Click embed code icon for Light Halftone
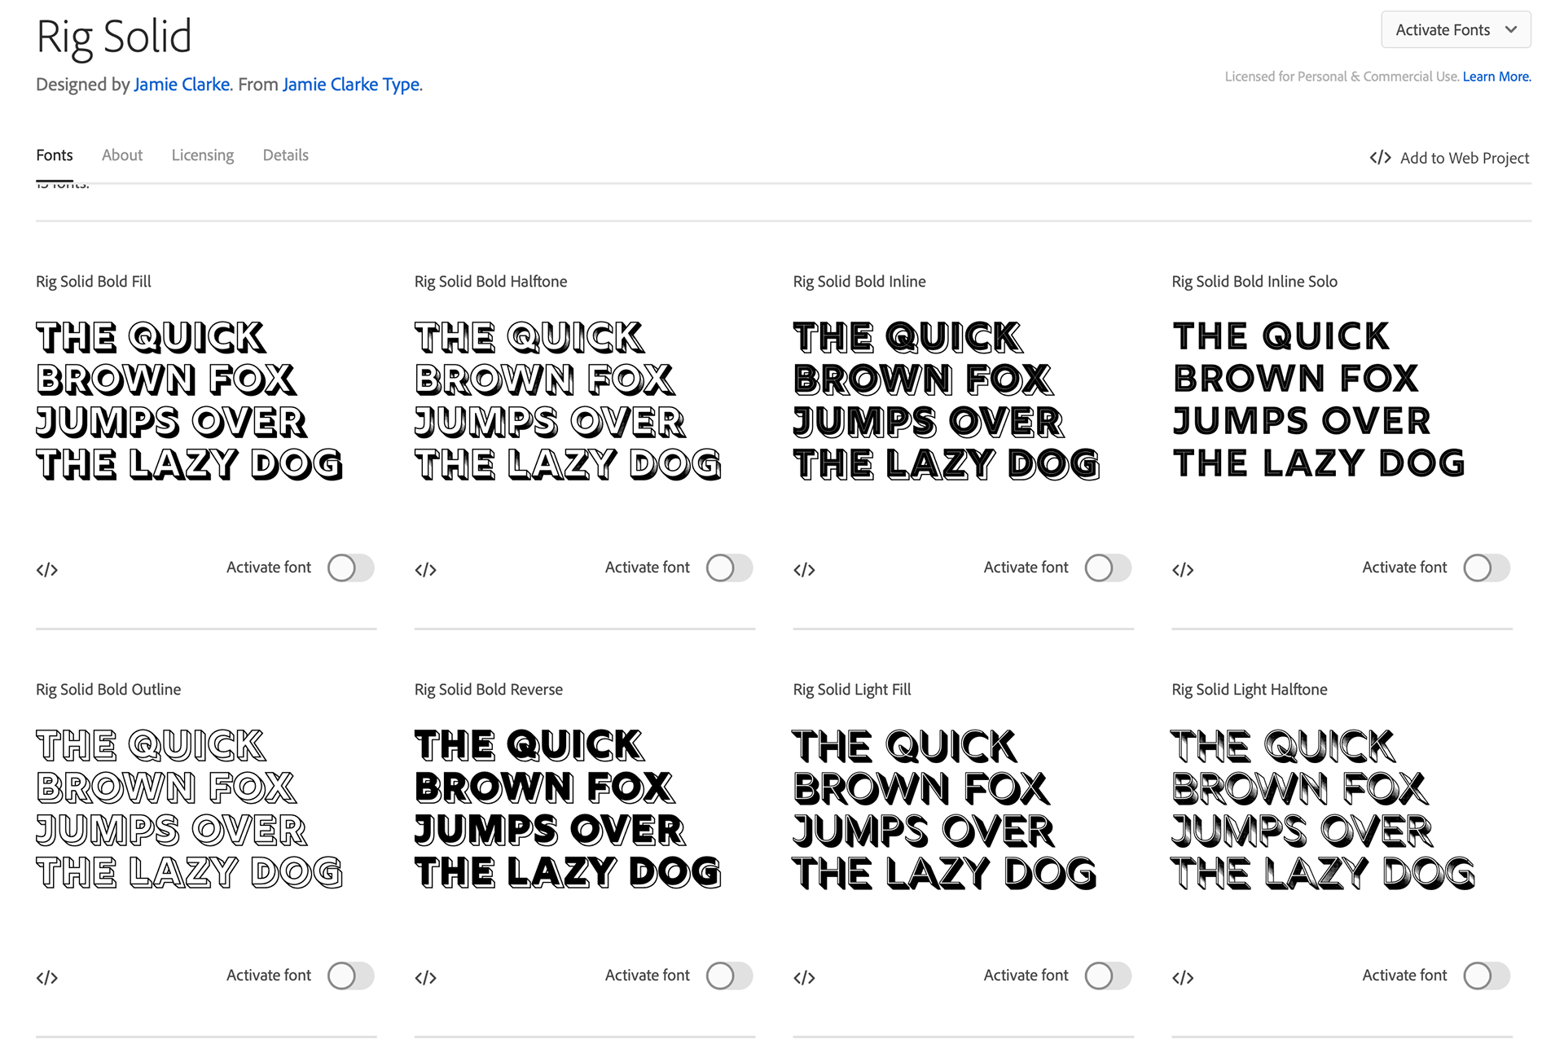This screenshot has height=1044, width=1564. [x=1184, y=978]
